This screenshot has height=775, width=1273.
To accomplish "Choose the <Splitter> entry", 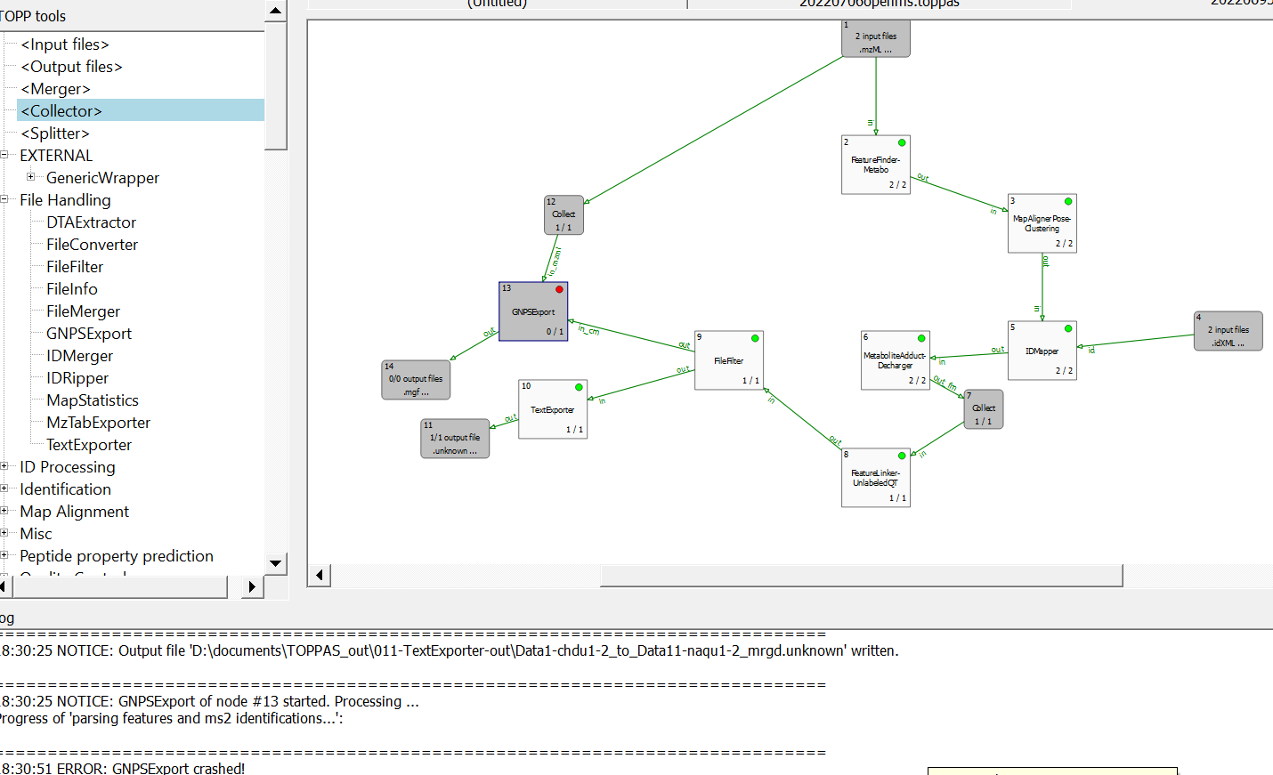I will [55, 133].
